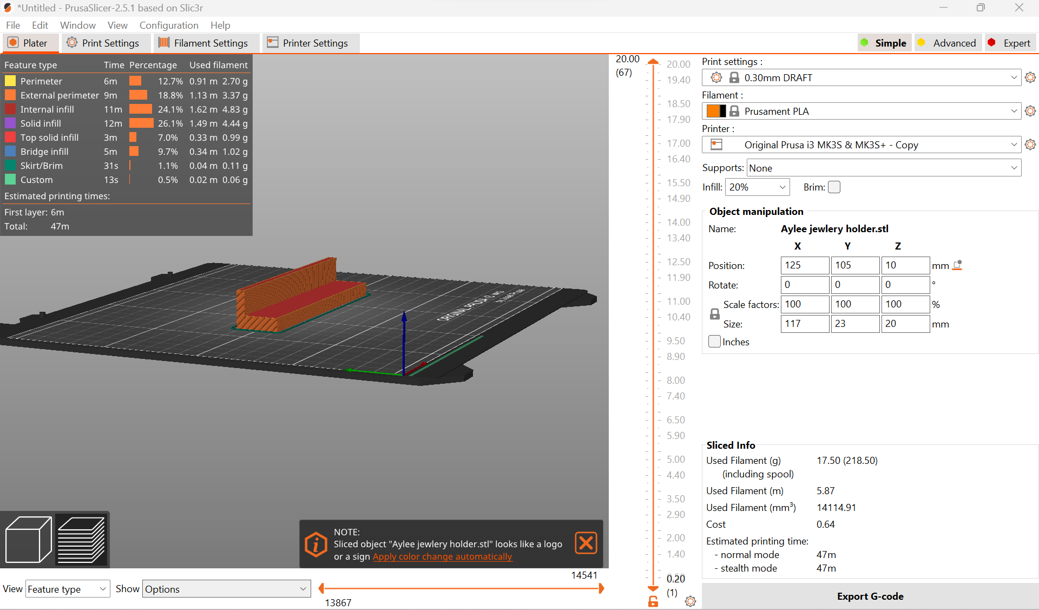Toggle the scale factors proportion lock

tap(715, 314)
